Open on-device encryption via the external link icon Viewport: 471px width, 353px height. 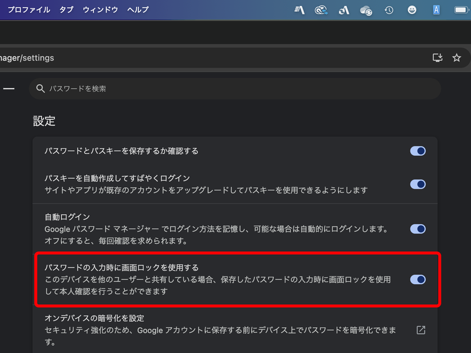pos(420,331)
